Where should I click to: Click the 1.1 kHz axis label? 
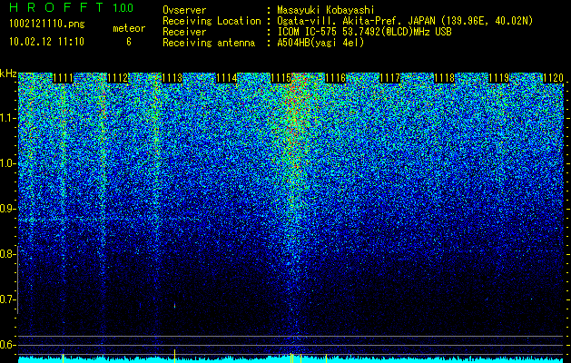[x=7, y=118]
